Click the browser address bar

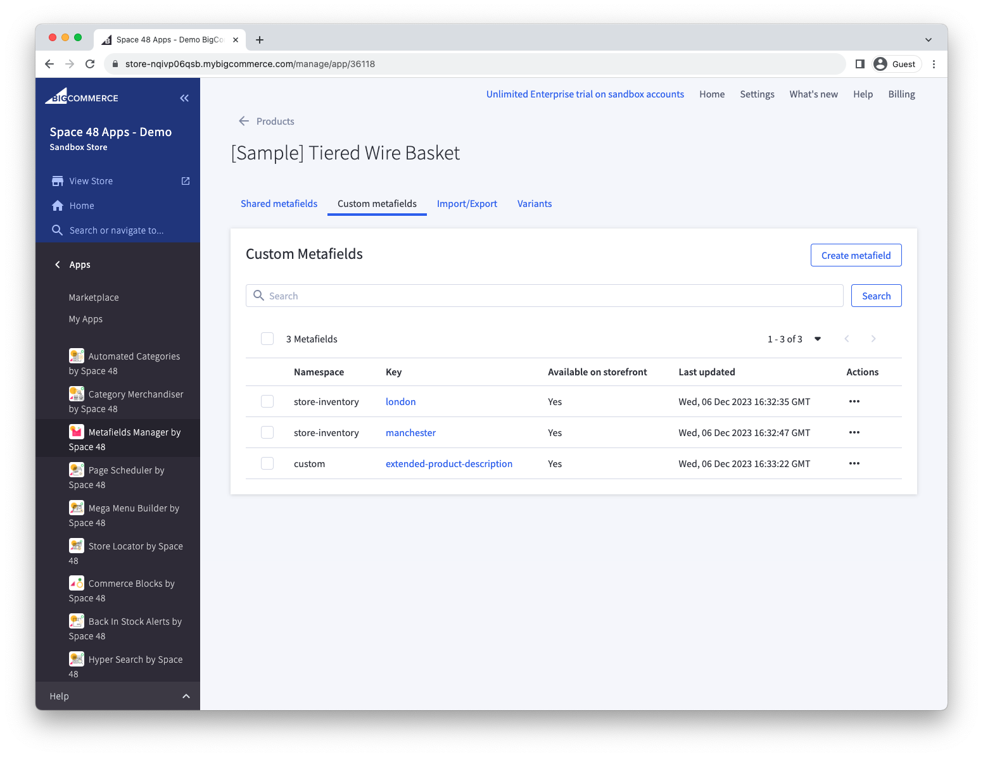click(475, 64)
